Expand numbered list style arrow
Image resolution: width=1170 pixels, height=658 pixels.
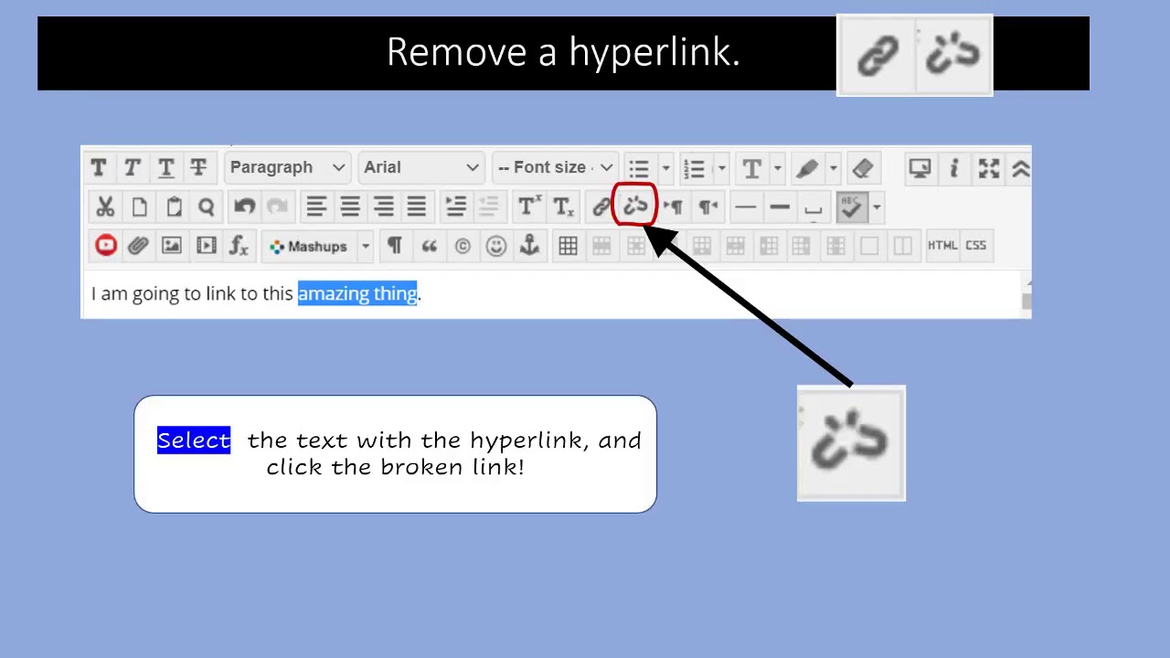(x=721, y=168)
